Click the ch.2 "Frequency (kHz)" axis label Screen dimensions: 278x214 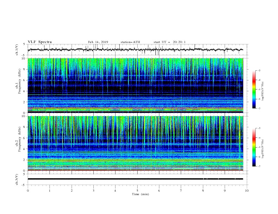point(20,139)
